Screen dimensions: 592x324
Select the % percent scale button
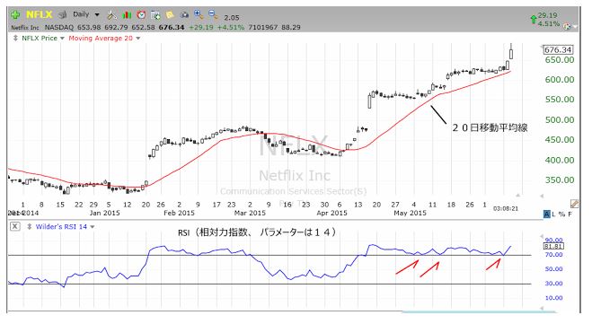pos(561,215)
